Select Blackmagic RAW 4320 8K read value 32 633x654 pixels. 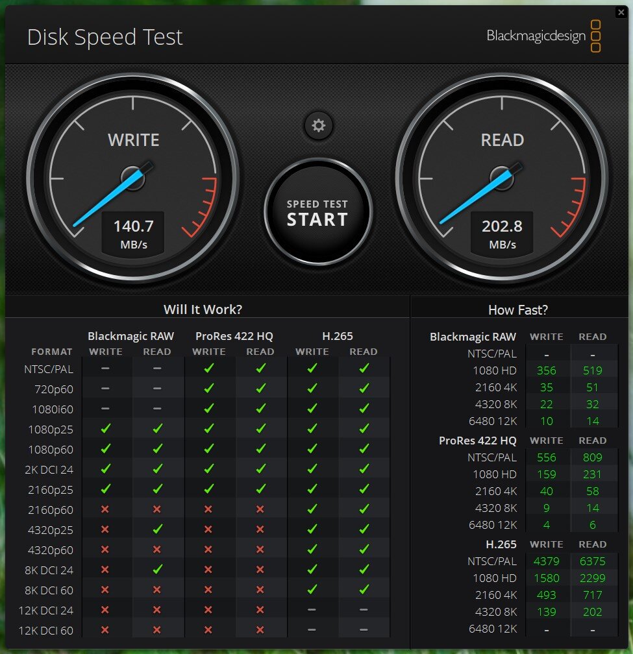593,404
